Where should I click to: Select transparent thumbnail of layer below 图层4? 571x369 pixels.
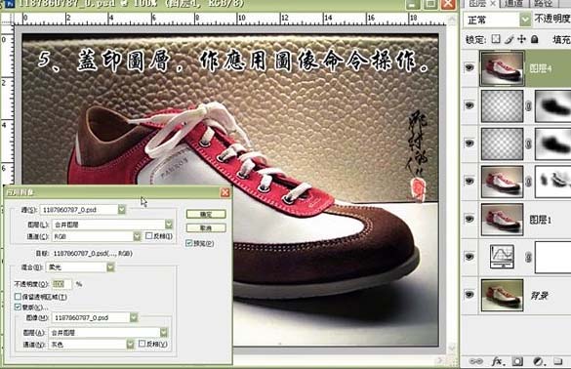click(502, 106)
